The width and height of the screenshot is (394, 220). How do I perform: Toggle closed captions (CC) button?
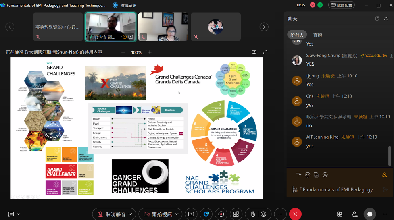coord(11,214)
